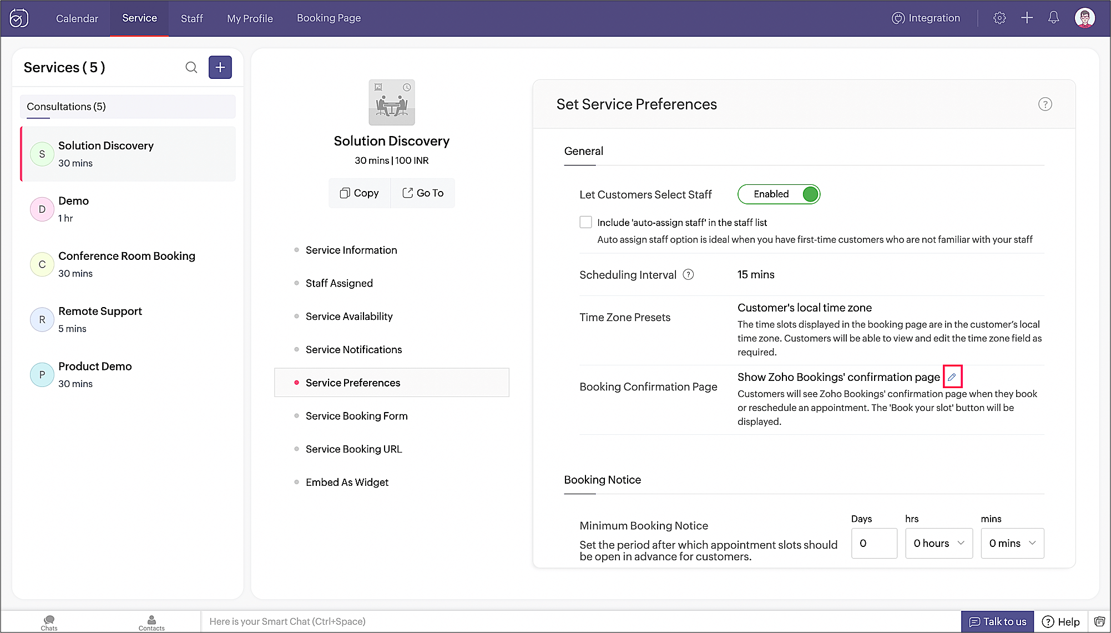The image size is (1111, 633).
Task: Add a new service with plus button
Action: pyautogui.click(x=220, y=68)
